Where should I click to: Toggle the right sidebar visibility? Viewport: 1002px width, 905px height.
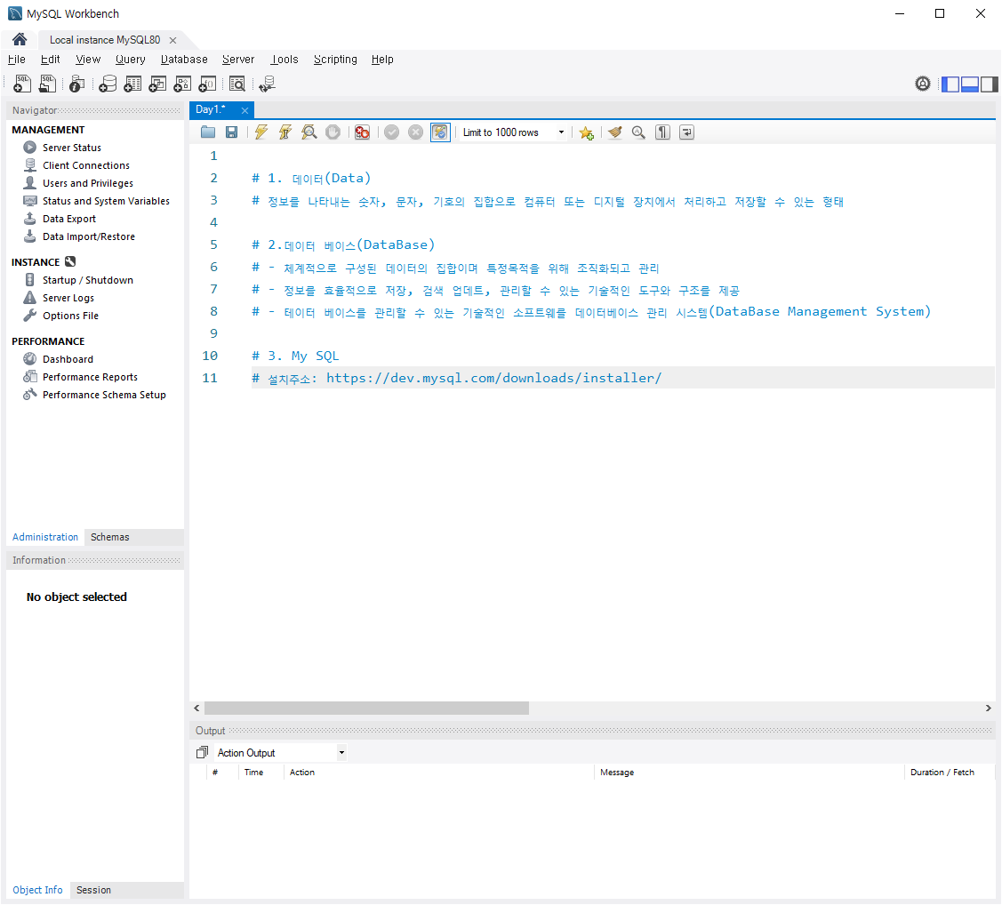click(x=989, y=84)
